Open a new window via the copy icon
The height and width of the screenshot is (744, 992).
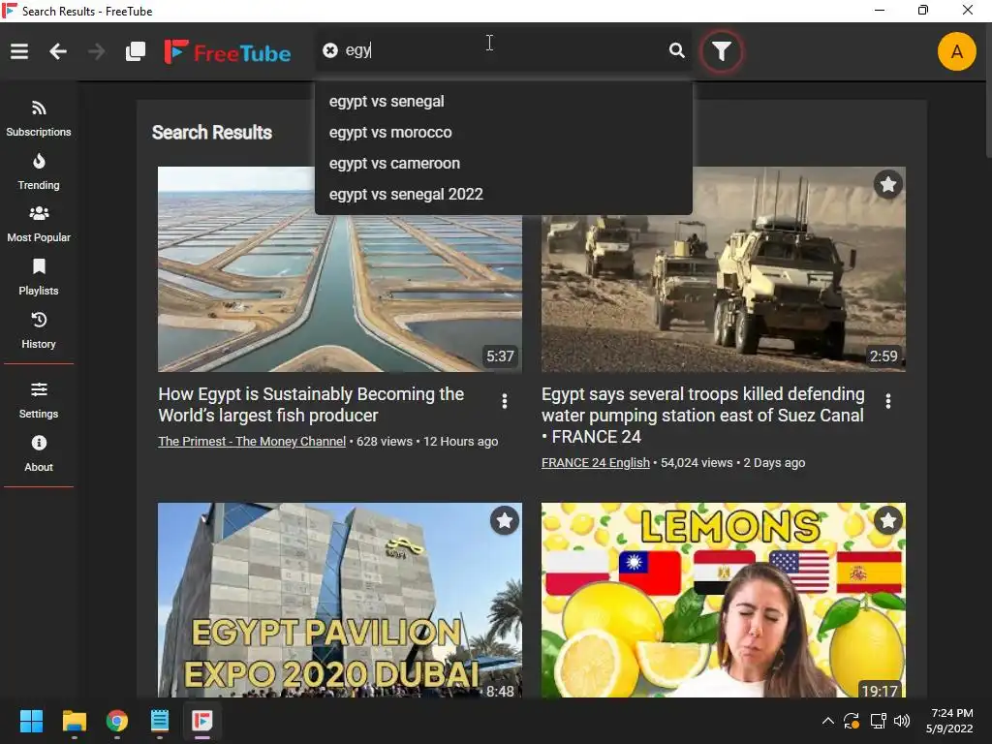(x=136, y=51)
